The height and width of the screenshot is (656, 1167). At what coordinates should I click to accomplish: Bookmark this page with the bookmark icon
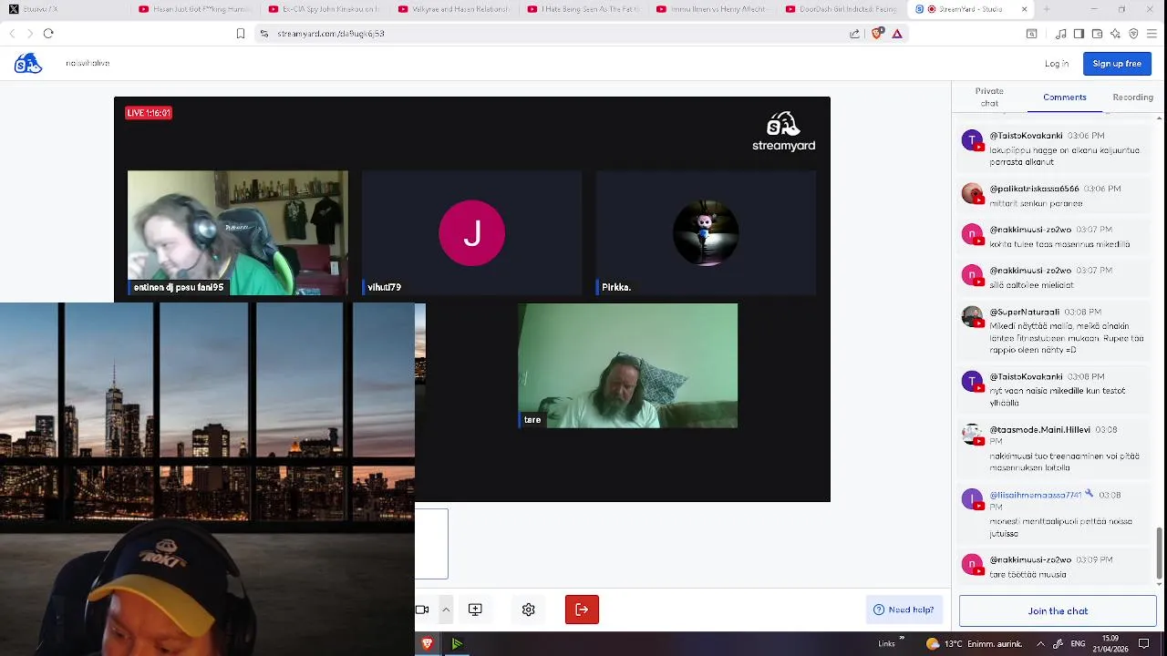tap(241, 34)
